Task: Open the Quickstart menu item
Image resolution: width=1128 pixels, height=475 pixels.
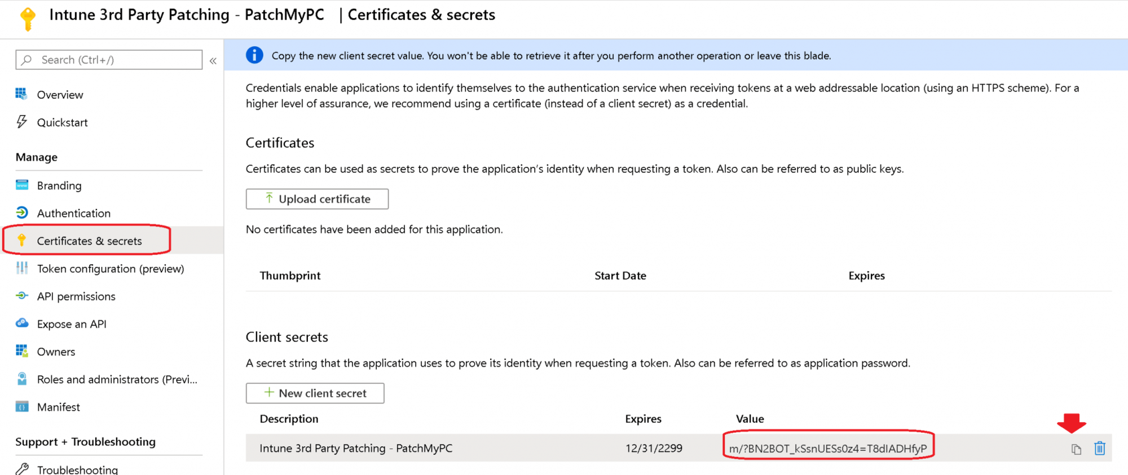Action: click(62, 122)
